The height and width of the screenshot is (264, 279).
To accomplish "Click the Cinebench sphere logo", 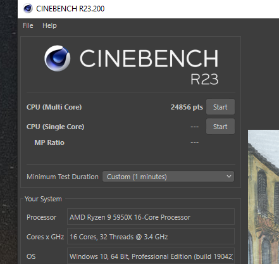I will coord(58,58).
